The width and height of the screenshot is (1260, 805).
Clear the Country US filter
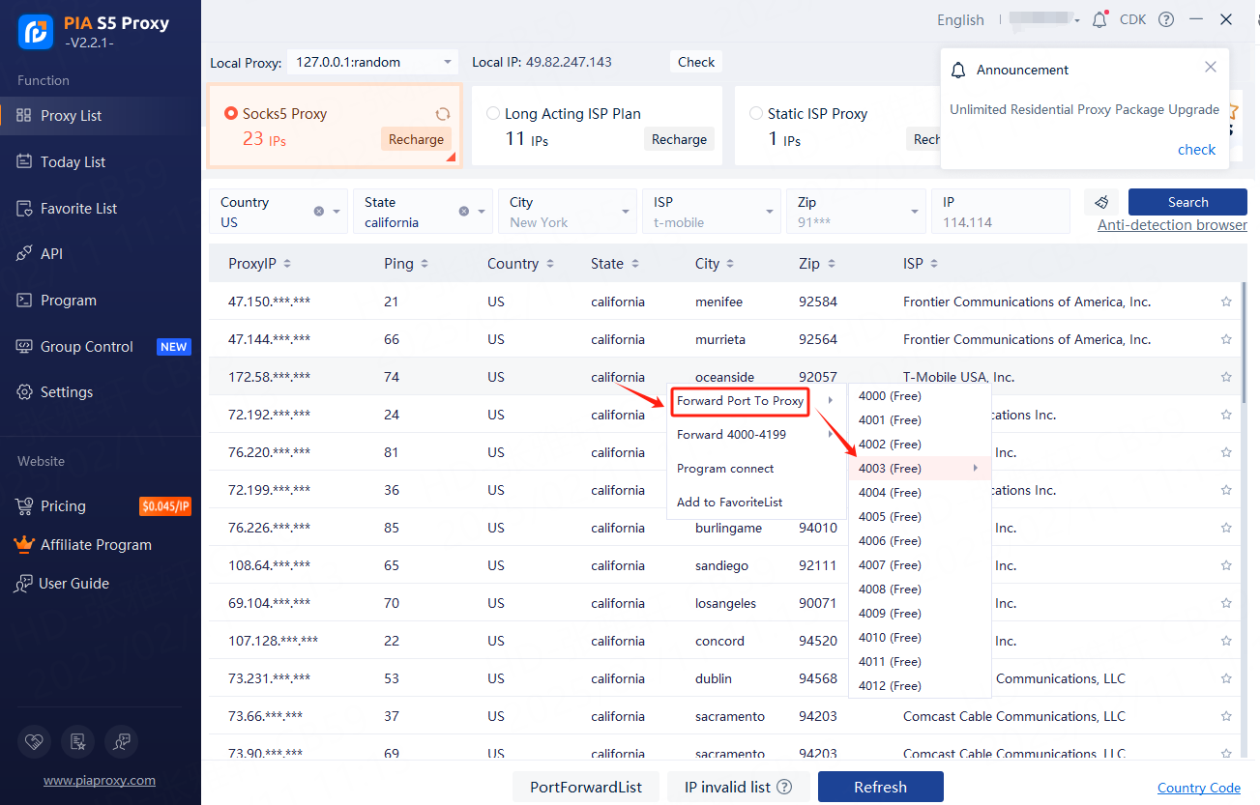tap(319, 211)
